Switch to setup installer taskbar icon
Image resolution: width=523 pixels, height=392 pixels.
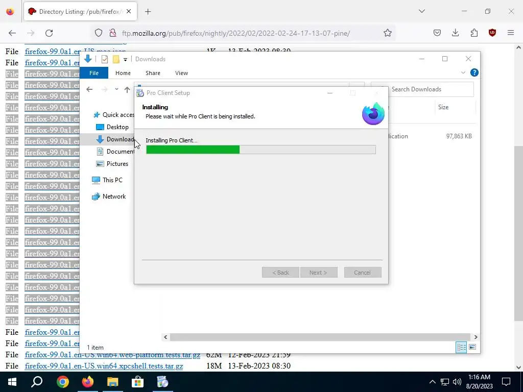(162, 382)
